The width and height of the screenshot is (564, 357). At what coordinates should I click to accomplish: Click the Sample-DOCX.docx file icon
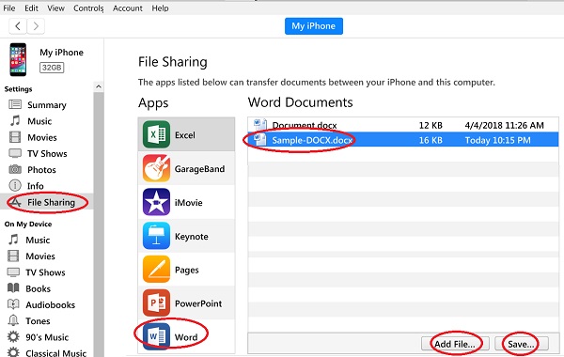pyautogui.click(x=260, y=139)
